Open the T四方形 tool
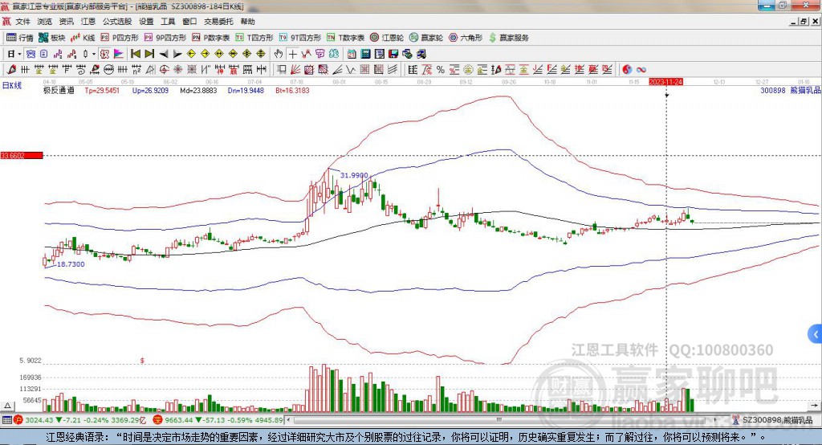 click(254, 38)
